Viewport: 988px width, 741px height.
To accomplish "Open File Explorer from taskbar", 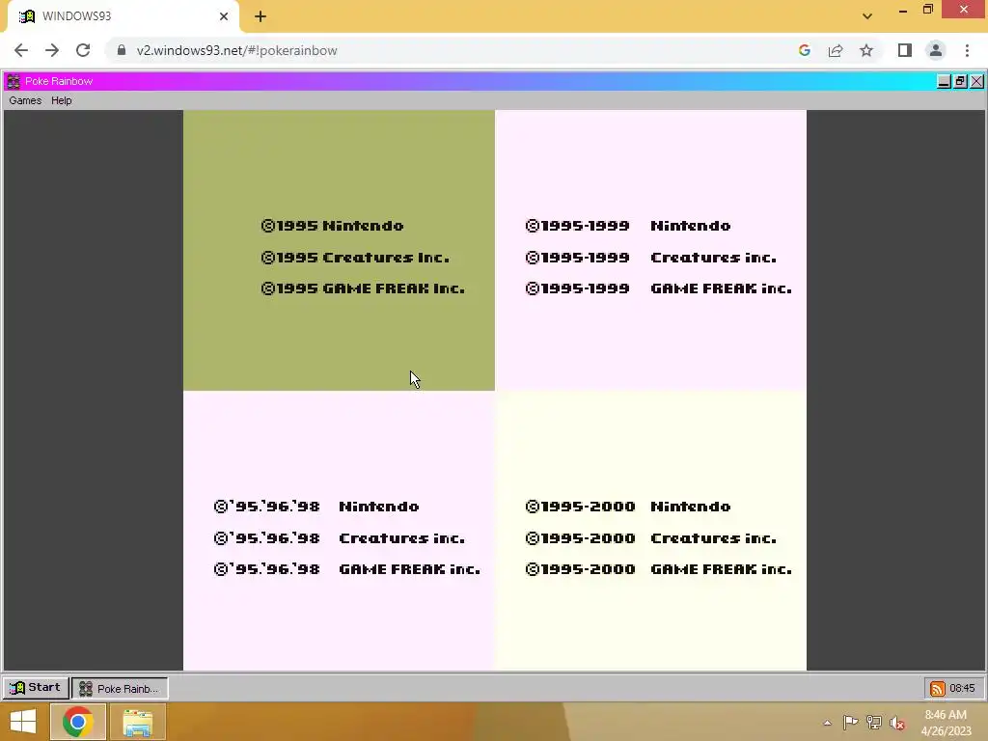I will point(137,722).
